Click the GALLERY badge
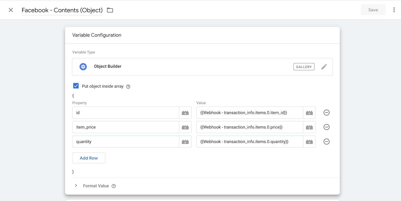Viewport: 401px width, 201px height. [x=304, y=67]
